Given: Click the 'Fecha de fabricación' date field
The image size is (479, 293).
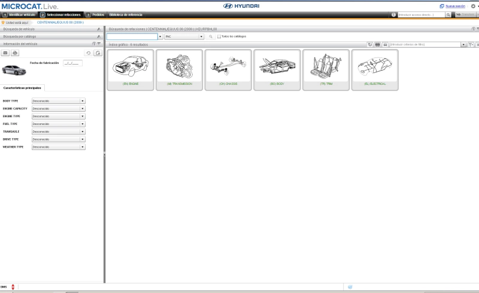Looking at the screenshot, I should coord(72,62).
